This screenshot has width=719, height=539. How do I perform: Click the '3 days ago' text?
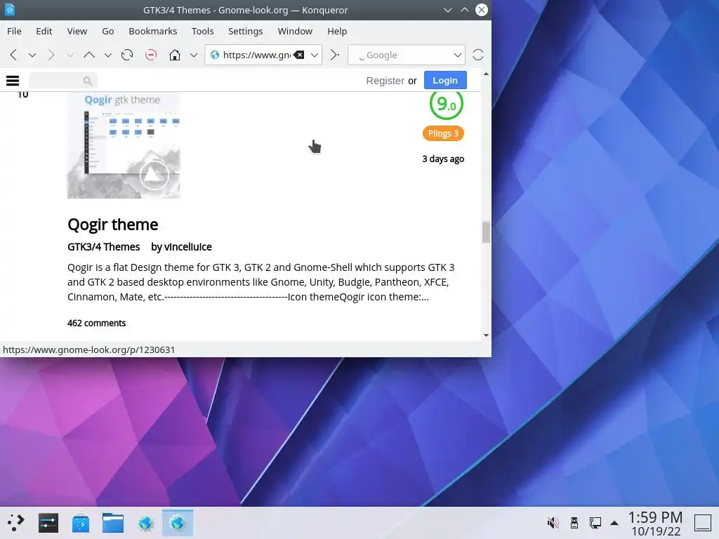click(443, 159)
